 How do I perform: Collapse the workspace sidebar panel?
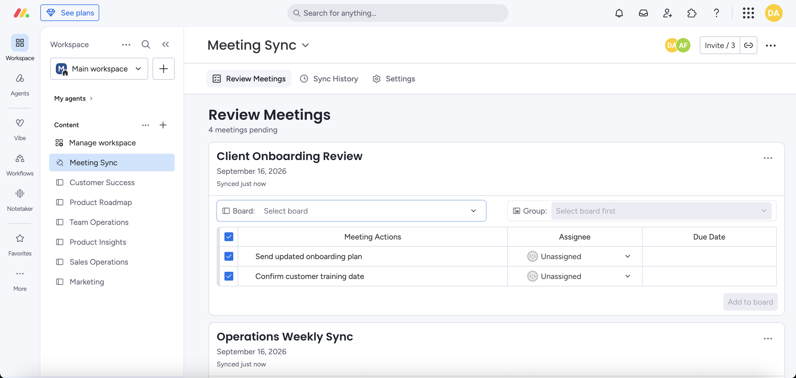tap(165, 44)
